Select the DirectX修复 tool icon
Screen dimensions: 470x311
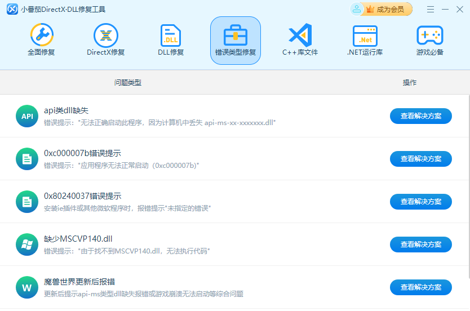105,35
